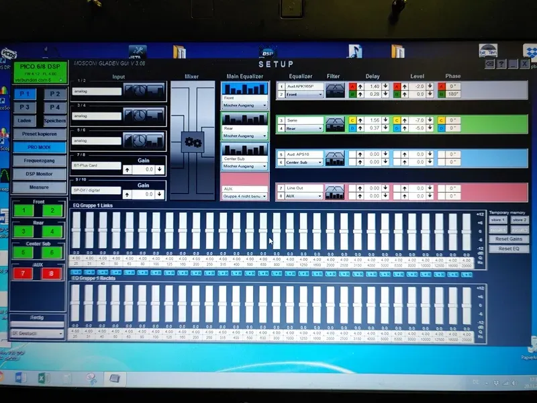Click the Preset kopieren button
Viewport: 537px width, 403px height.
point(40,134)
